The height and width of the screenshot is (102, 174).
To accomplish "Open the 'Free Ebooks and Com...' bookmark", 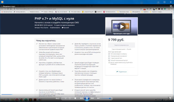I will (x=110, y=12).
